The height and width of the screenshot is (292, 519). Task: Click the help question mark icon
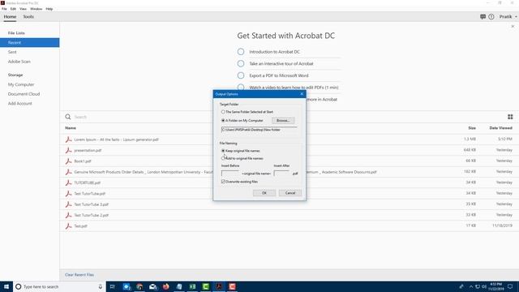click(x=491, y=16)
